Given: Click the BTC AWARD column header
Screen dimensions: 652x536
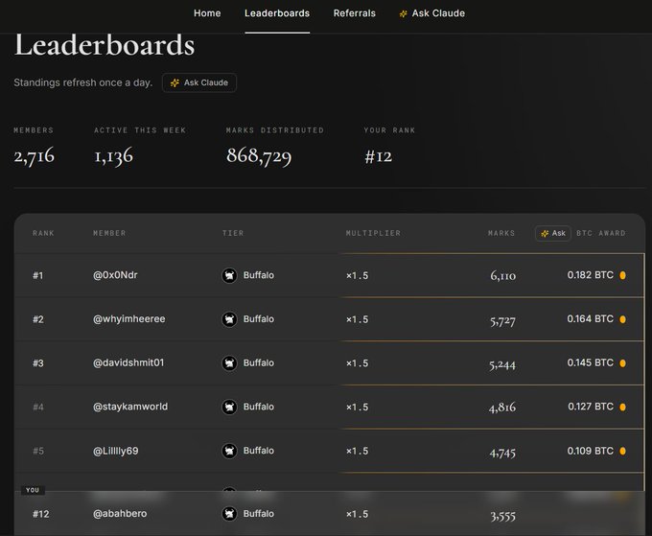Looking at the screenshot, I should pyautogui.click(x=601, y=233).
